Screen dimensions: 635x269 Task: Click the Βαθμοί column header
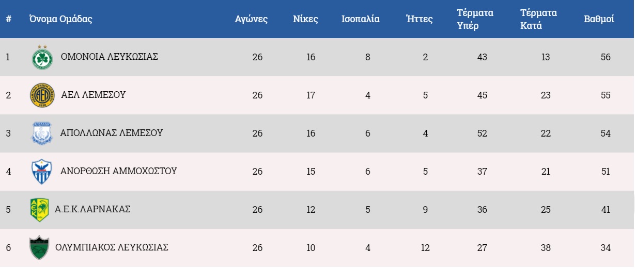tap(599, 20)
